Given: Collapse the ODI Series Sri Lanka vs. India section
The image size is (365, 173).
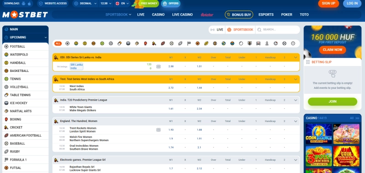Looking at the screenshot, I should point(296,57).
